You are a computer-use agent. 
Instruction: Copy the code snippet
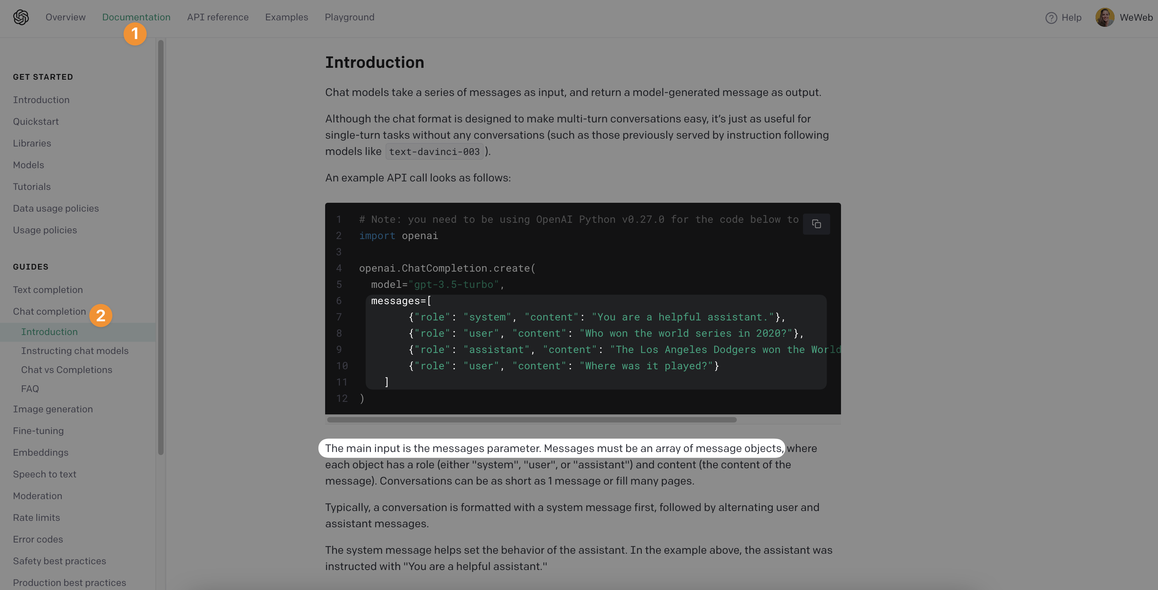tap(816, 224)
